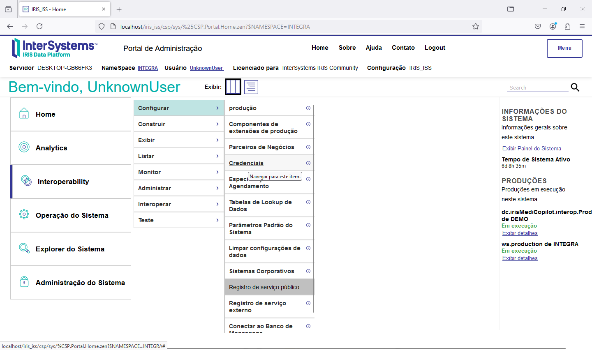Screen dimensions: 592x350
Task: Click info icon beside Sistemas Corporativos
Action: [x=308, y=271]
